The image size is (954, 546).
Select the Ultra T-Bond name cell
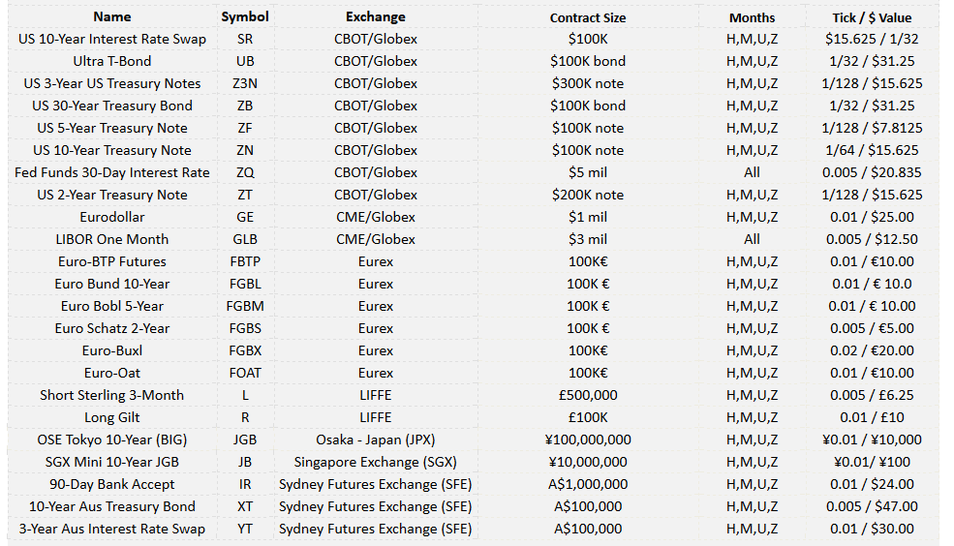coord(112,61)
